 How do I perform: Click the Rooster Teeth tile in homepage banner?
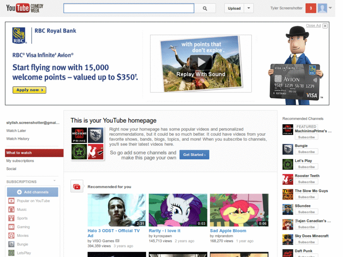tap(95, 152)
